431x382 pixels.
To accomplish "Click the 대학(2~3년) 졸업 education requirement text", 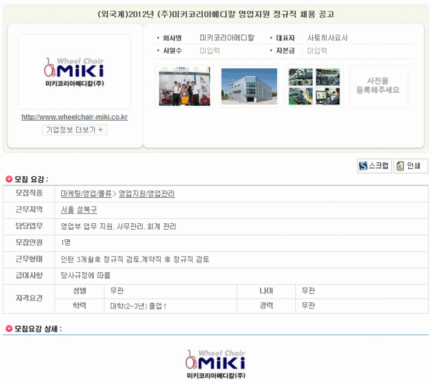I will coord(139,306).
